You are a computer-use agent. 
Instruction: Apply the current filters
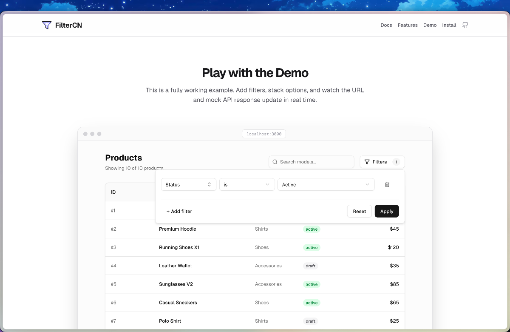(x=387, y=211)
